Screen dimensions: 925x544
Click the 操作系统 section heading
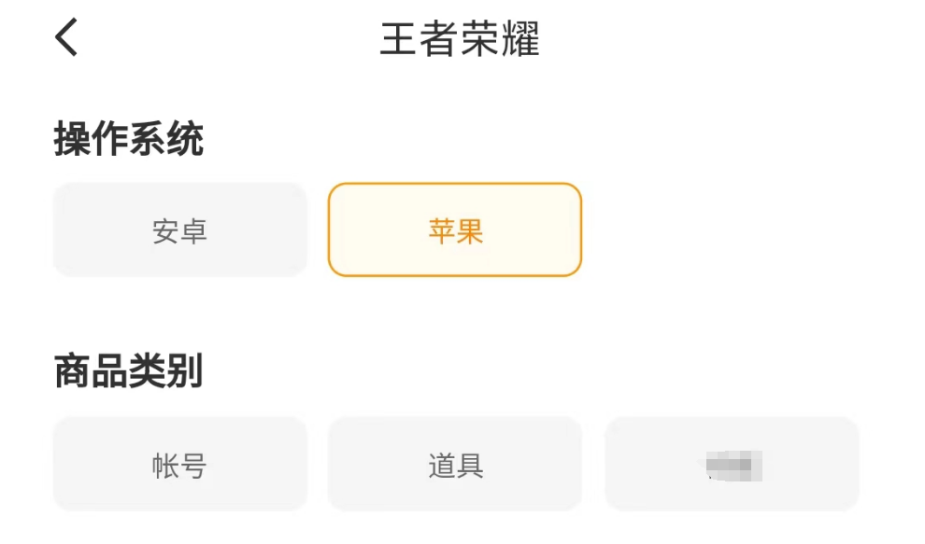click(x=128, y=140)
